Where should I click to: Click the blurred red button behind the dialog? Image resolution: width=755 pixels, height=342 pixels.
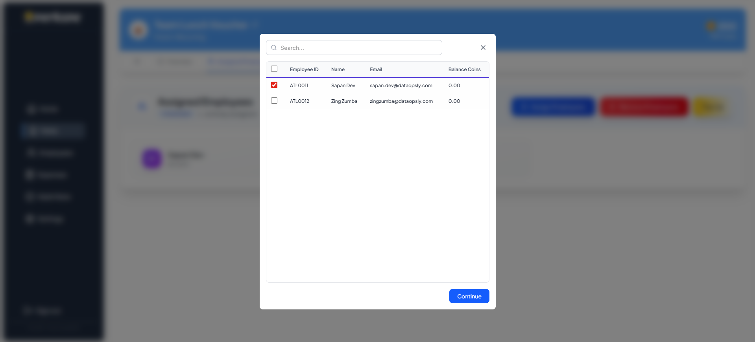tap(644, 107)
